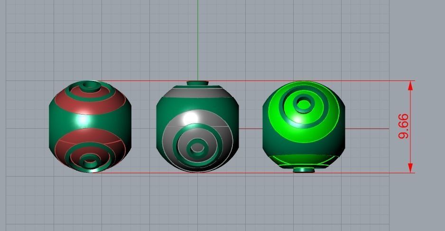Select the gray-banded middle bead model

[197, 127]
